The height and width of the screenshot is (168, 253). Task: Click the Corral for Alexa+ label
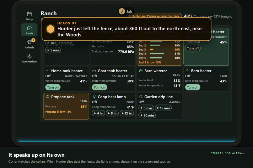tap(227, 153)
